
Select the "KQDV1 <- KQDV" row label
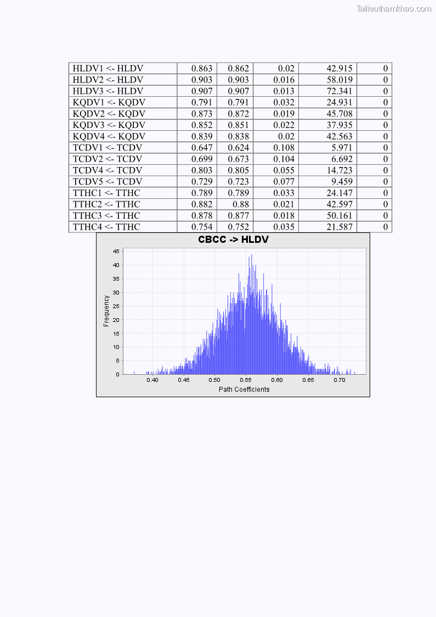[x=109, y=102]
